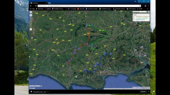This screenshot has height=95, width=170.
Task: Click the map utilities icon beside map type
Action: [x=149, y=12]
